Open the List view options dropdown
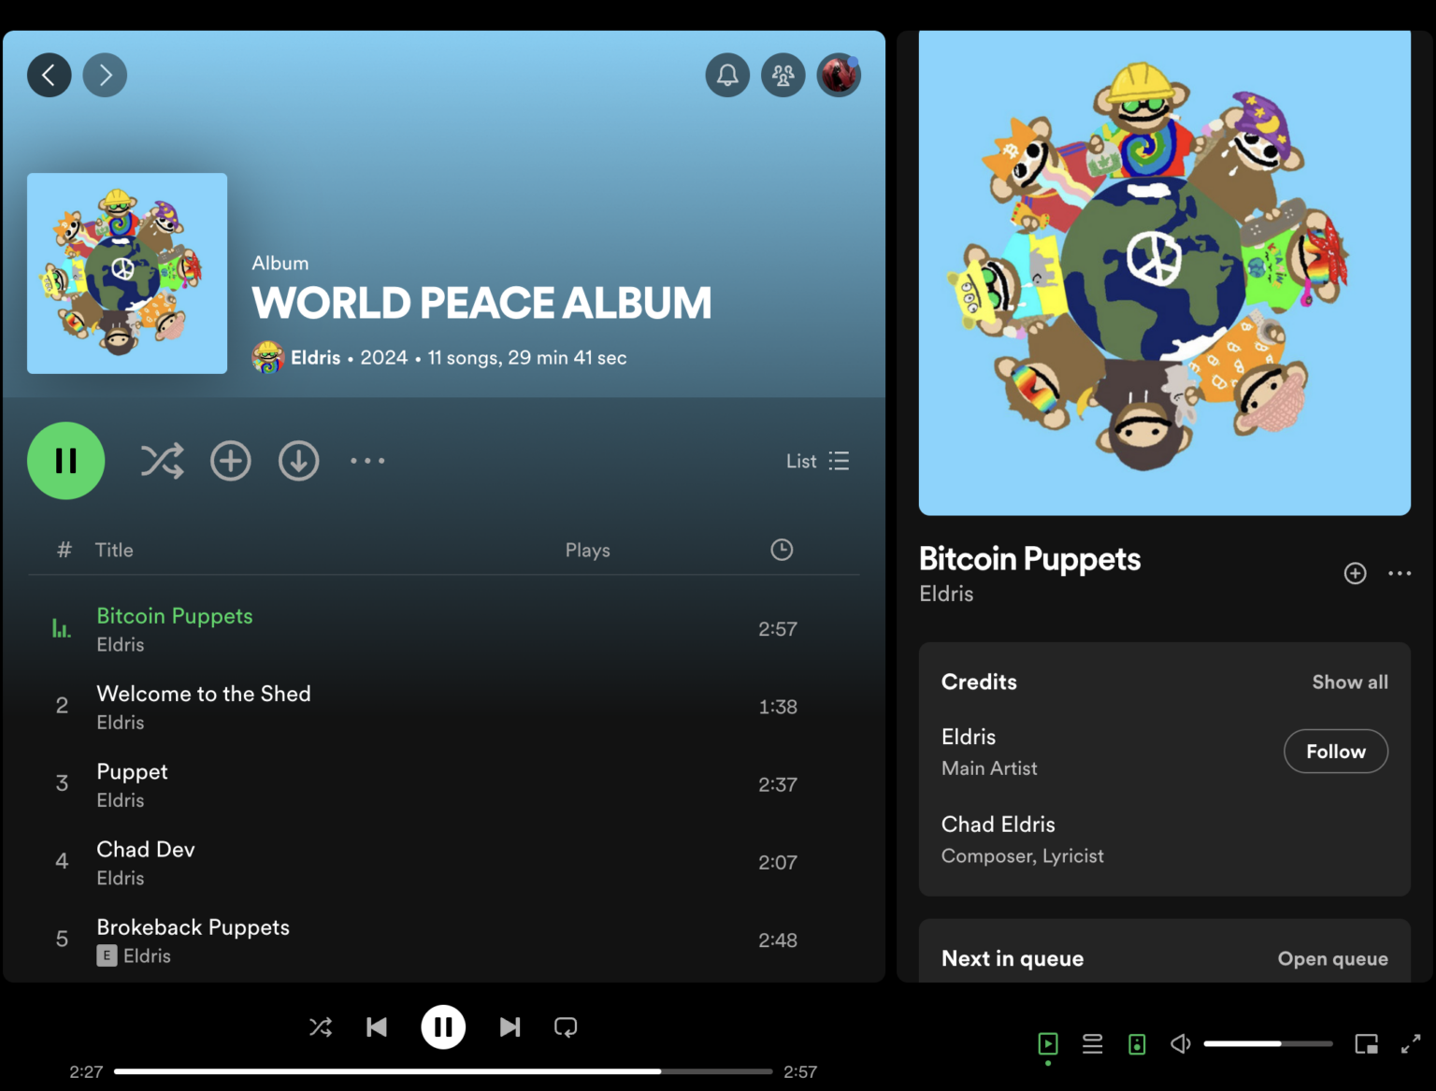 tap(817, 461)
